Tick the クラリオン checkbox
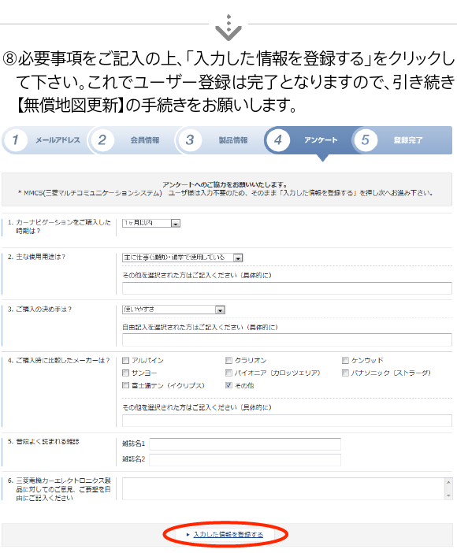 click(x=228, y=361)
